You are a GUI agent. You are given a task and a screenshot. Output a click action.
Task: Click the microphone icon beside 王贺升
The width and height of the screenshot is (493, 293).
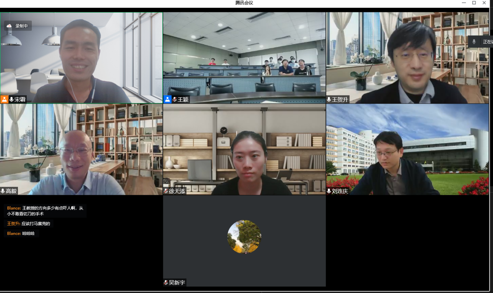pyautogui.click(x=329, y=99)
